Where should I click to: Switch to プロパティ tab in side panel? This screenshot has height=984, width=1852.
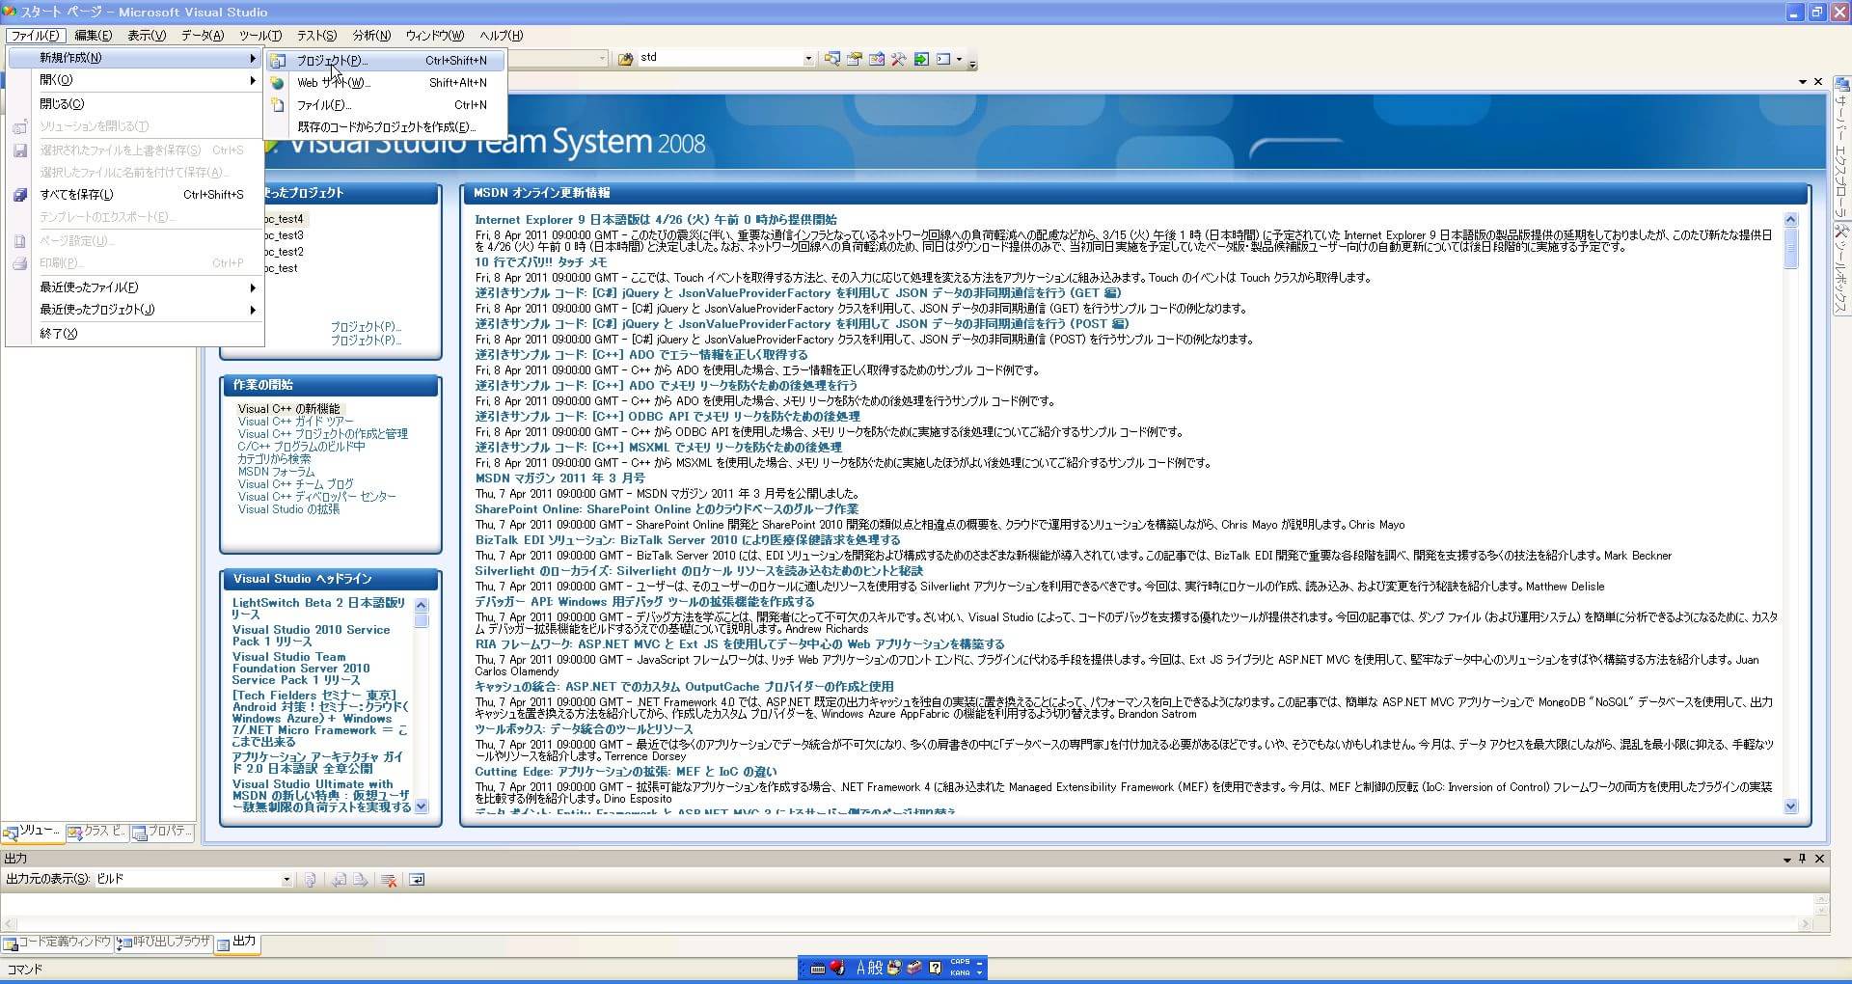[162, 832]
